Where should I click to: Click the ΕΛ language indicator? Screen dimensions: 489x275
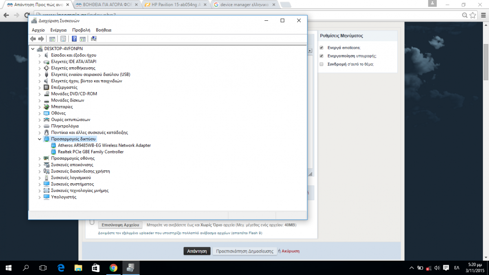[x=457, y=268]
